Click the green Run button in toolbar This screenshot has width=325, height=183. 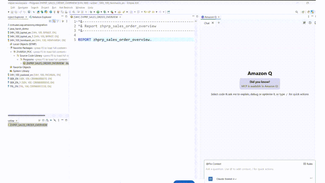(x=98, y=12)
